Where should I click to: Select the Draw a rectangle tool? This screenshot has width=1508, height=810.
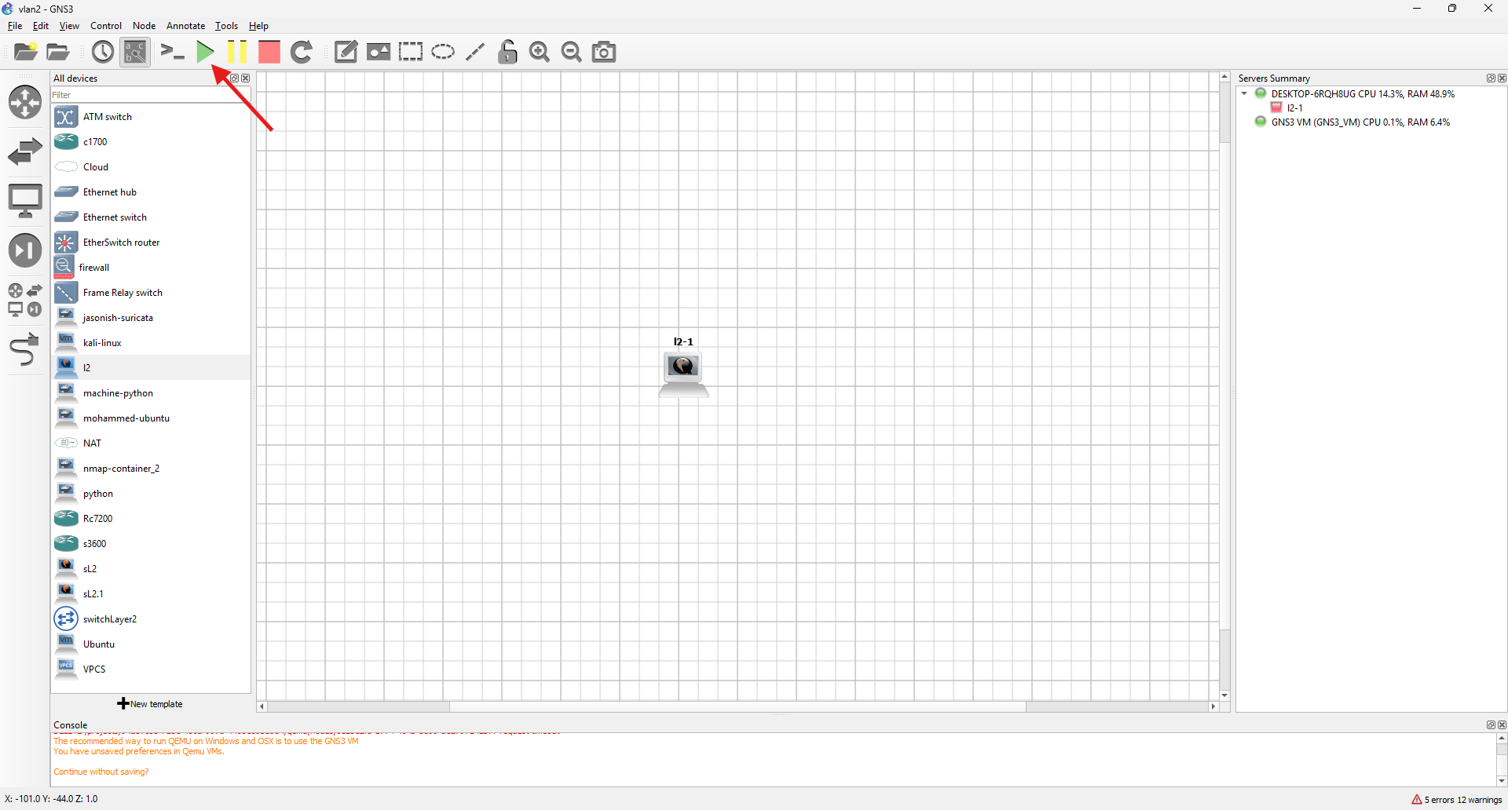(410, 52)
